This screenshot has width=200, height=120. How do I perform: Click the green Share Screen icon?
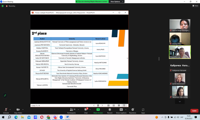click(98, 109)
